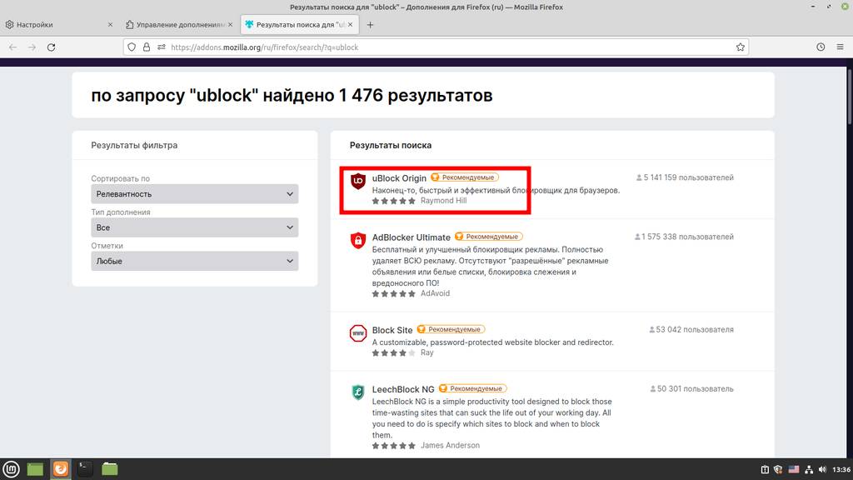Viewport: 853px width, 480px height.
Task: Close the "Настройки" tab
Action: 110,25
